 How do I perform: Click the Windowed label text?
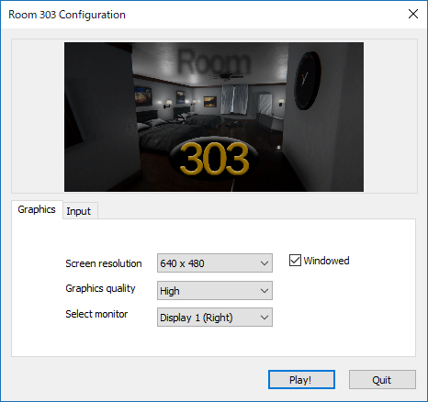point(326,261)
